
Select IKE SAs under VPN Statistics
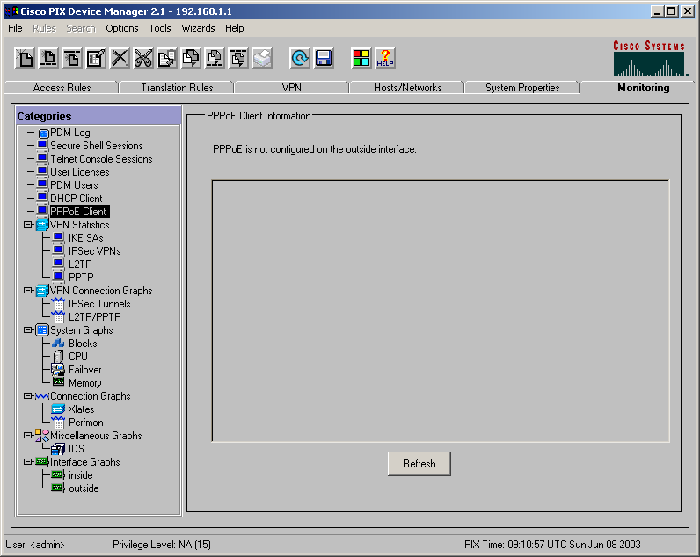(85, 238)
